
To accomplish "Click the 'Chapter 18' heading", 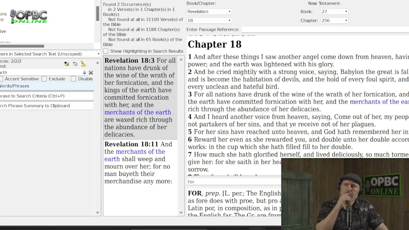I will pos(214,44).
